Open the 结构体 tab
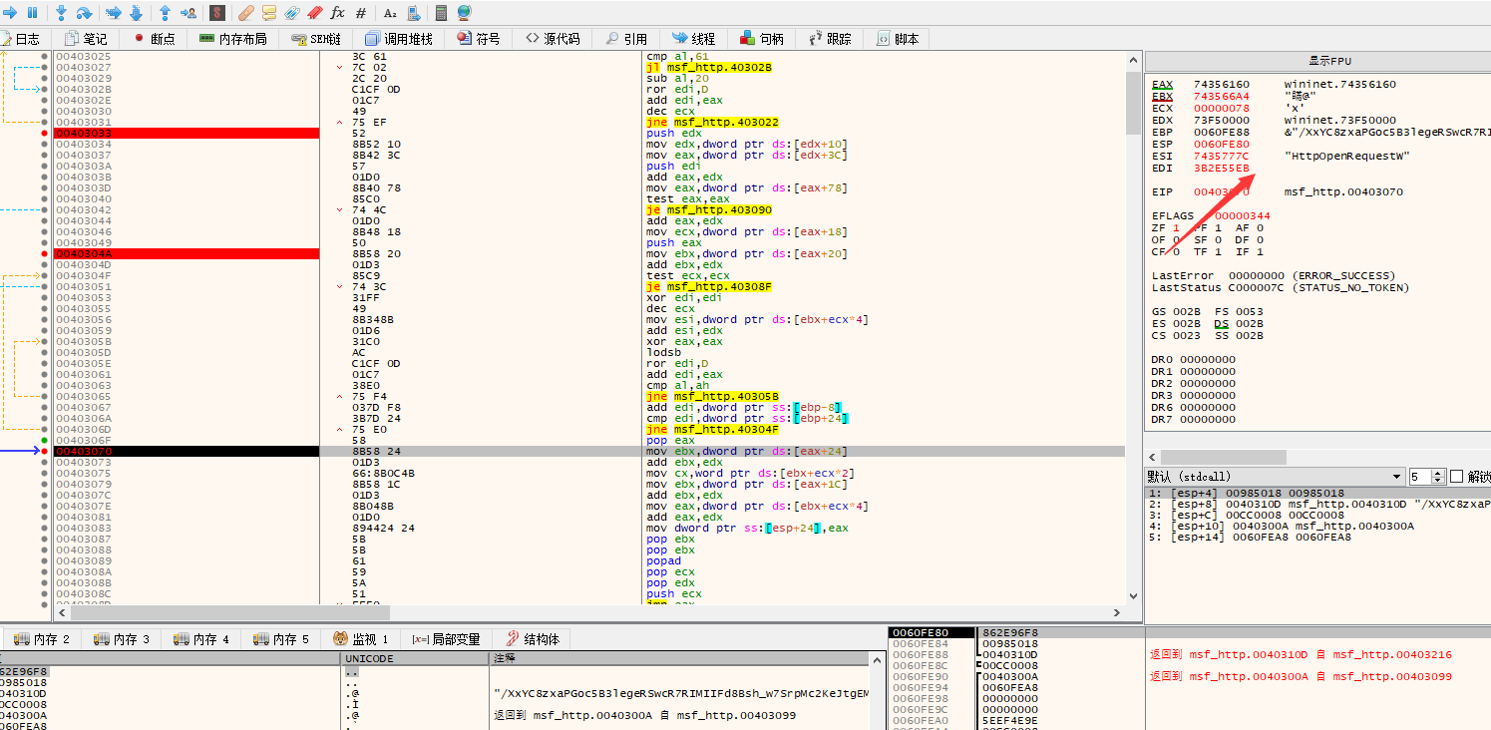This screenshot has width=1491, height=730. pyautogui.click(x=533, y=639)
